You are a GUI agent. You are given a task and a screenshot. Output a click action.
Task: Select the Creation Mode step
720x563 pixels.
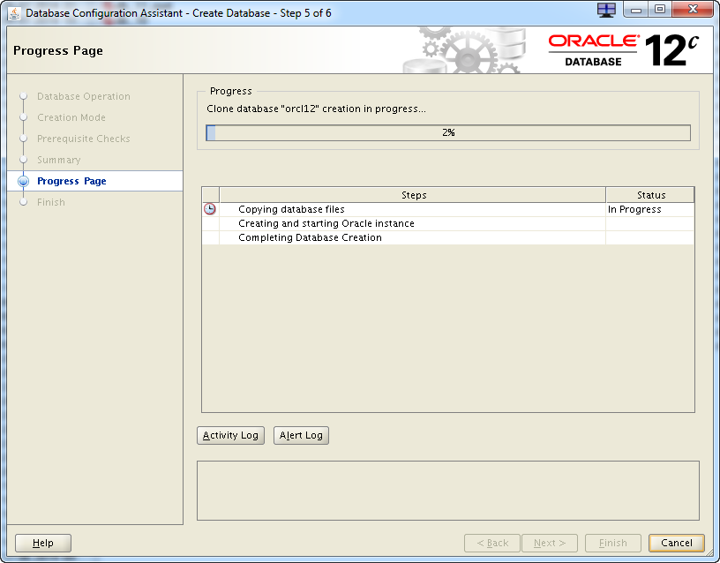click(x=71, y=117)
